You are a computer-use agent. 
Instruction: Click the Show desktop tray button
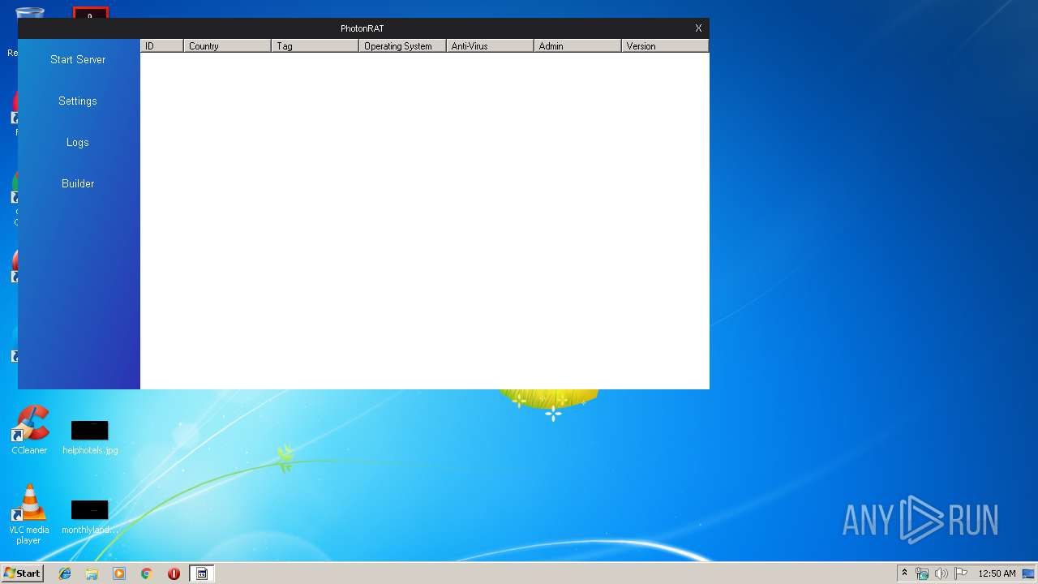point(1029,573)
